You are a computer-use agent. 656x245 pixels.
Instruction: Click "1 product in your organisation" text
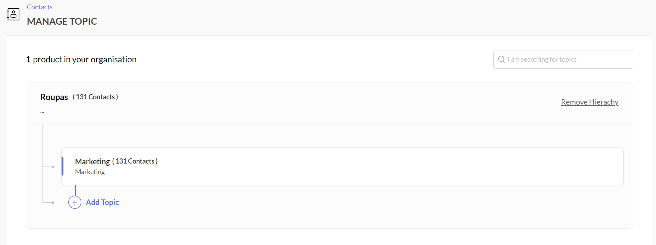pos(81,59)
